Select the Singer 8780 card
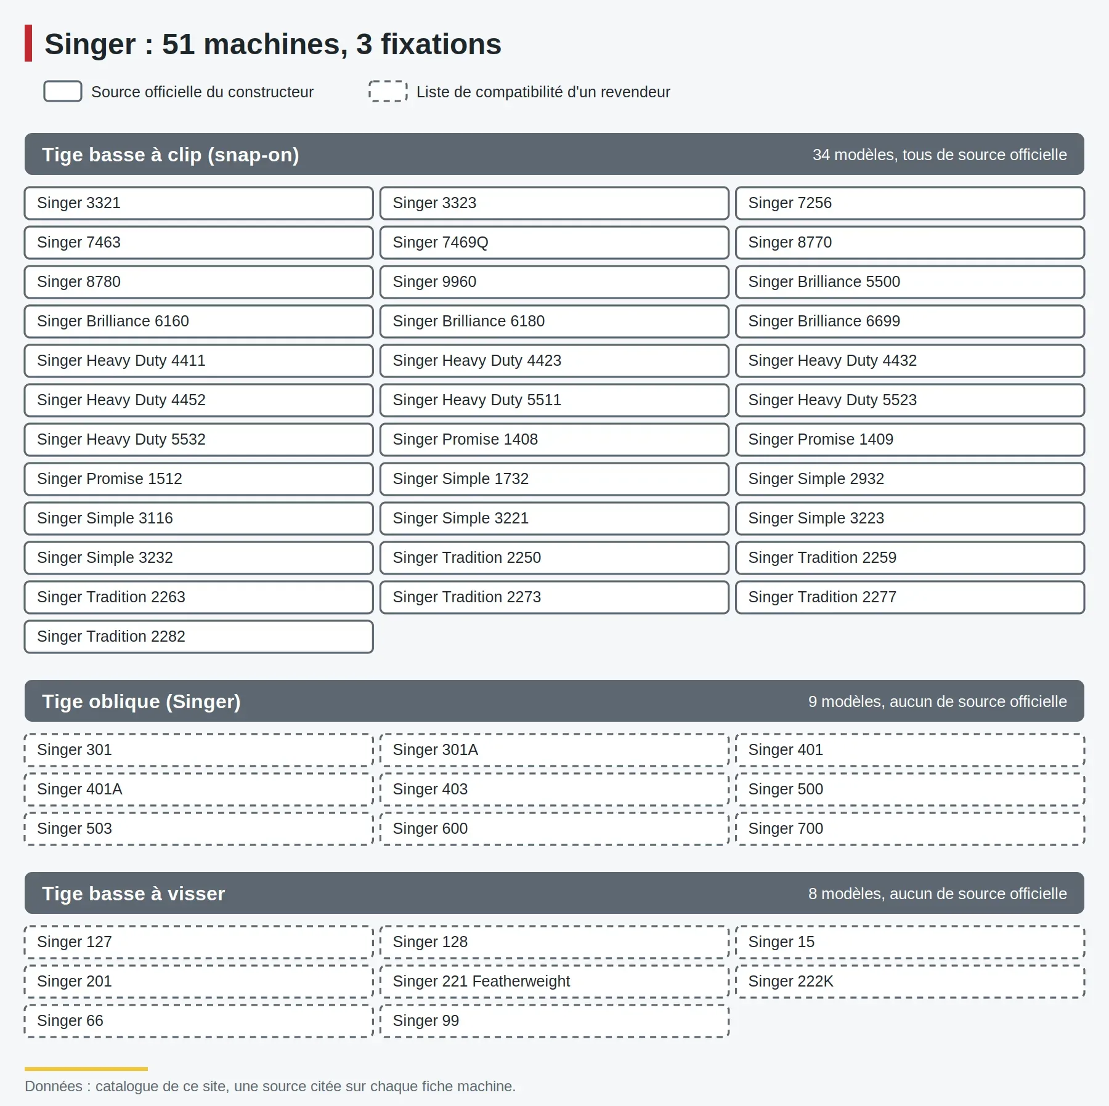The width and height of the screenshot is (1109, 1106). (199, 282)
